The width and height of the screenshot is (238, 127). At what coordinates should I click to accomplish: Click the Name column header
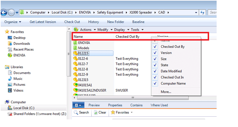(x=93, y=36)
